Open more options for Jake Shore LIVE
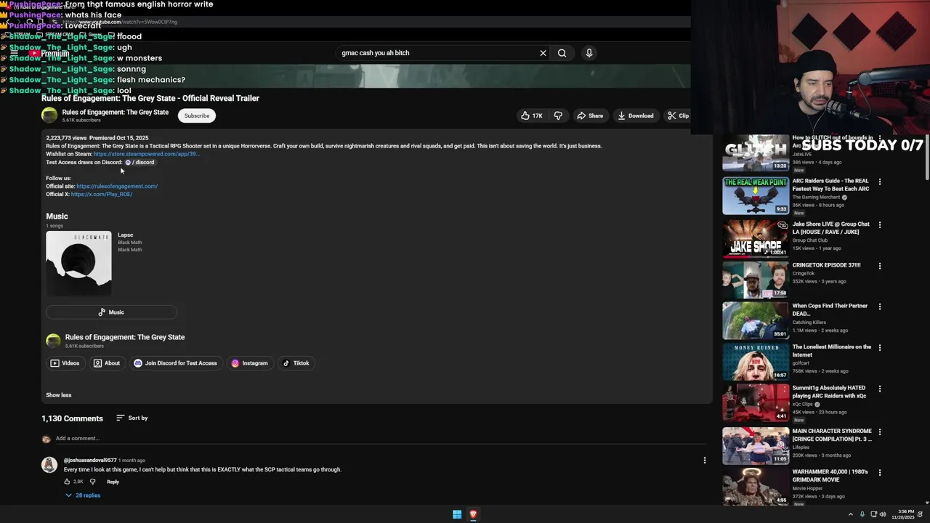This screenshot has width=930, height=523. 880,224
